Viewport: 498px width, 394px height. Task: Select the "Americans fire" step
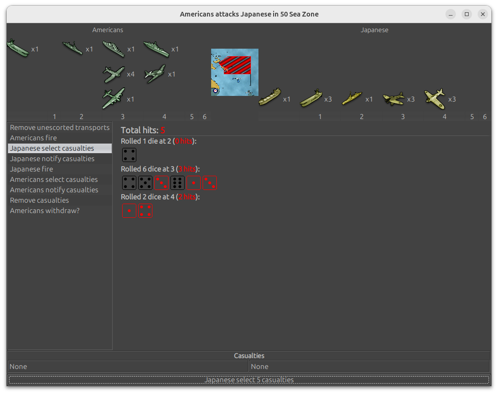(x=33, y=138)
